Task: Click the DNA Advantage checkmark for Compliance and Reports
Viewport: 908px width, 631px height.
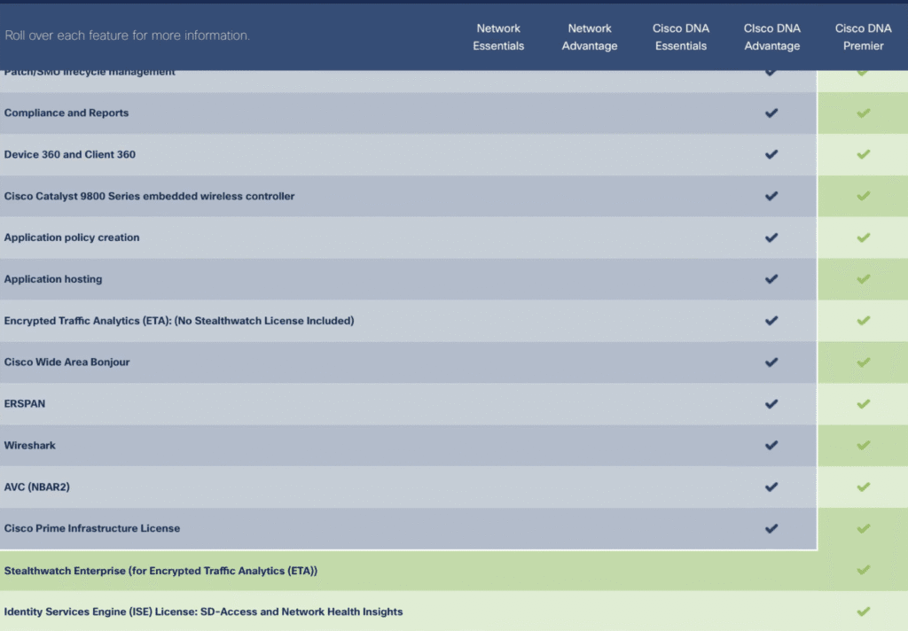Action: (x=771, y=113)
